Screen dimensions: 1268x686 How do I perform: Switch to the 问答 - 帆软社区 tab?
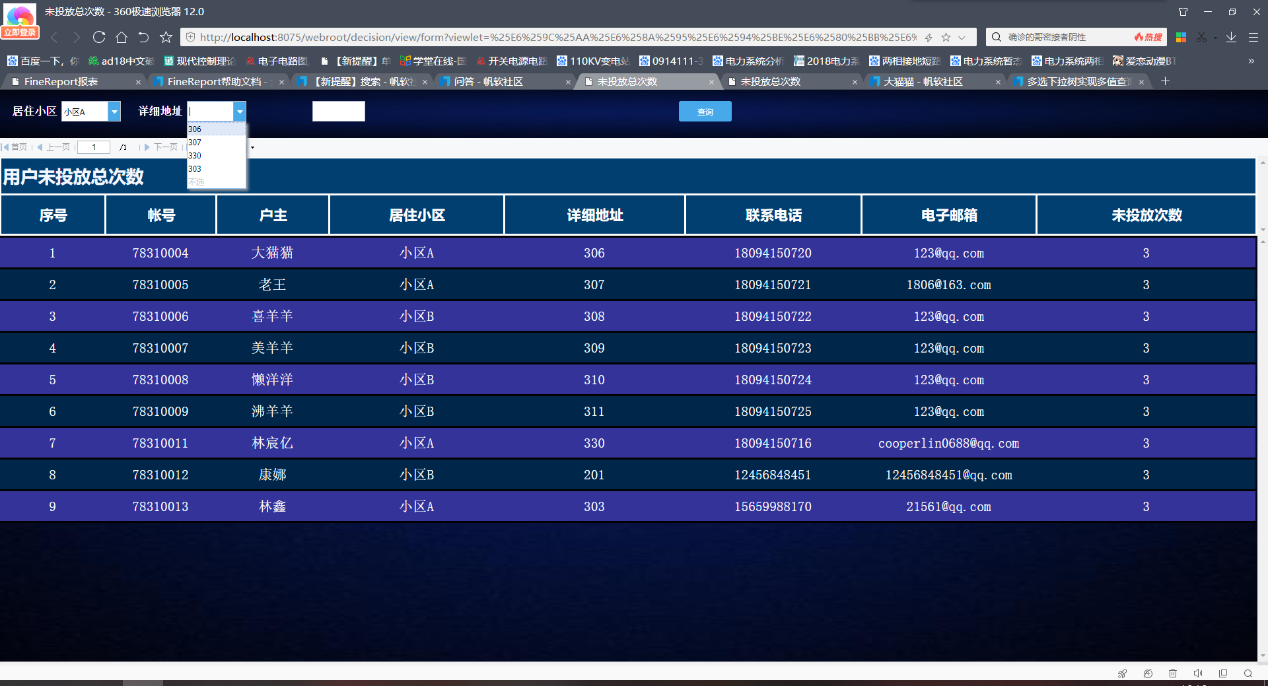pyautogui.click(x=502, y=82)
